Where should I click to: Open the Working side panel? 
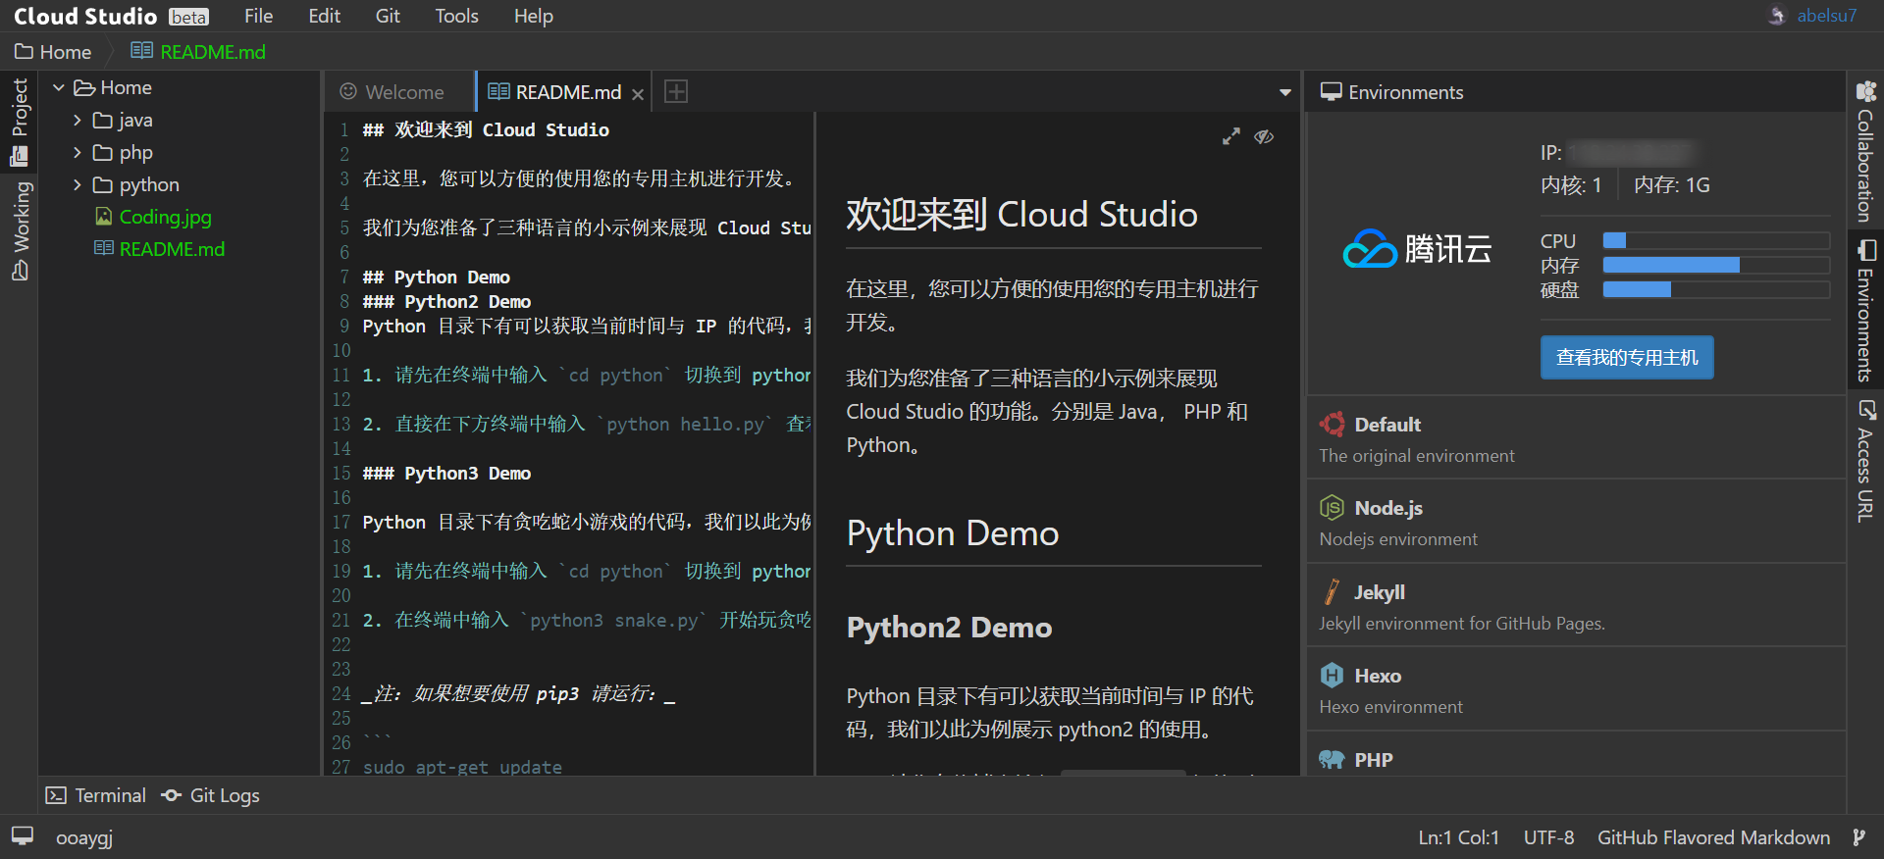point(20,231)
